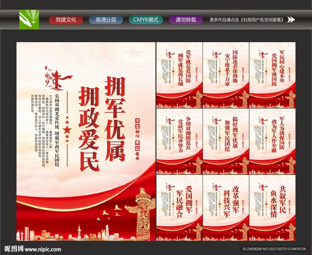Click the 高清分层 tag

click(106, 20)
